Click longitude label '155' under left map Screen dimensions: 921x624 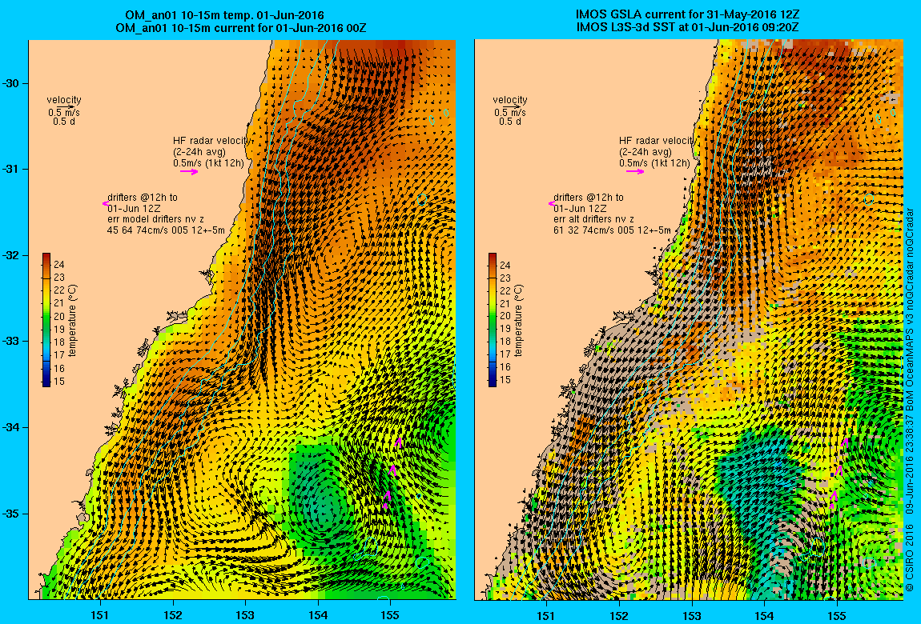[390, 615]
